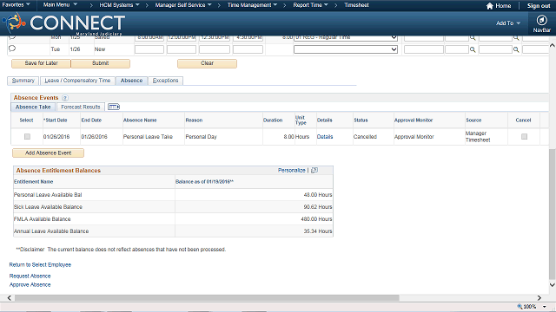The width and height of the screenshot is (556, 312).
Task: Tick the Cancel checkbox for the absence row
Action: click(x=524, y=137)
